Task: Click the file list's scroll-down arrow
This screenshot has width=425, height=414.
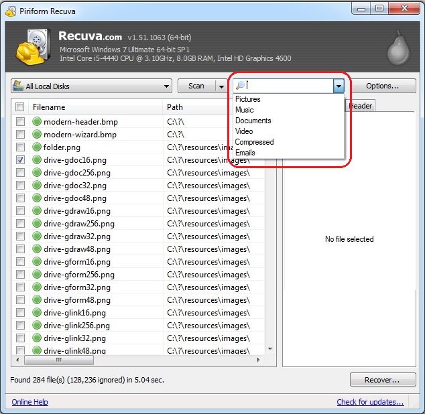Action: click(270, 349)
